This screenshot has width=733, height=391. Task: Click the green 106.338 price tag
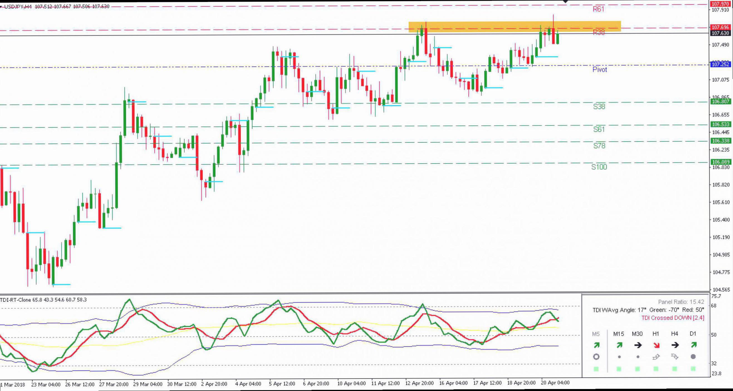pos(721,141)
